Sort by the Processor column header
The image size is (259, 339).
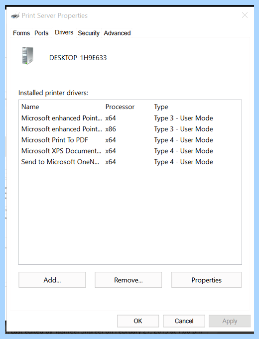pyautogui.click(x=120, y=107)
